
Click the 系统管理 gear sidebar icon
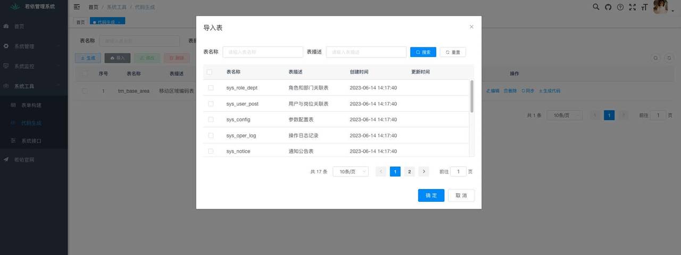[x=6, y=46]
